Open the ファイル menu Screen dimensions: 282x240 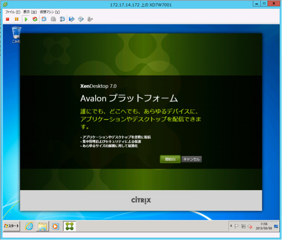pos(13,12)
